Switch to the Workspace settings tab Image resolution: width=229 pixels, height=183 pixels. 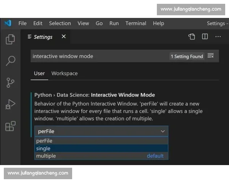[x=65, y=74]
